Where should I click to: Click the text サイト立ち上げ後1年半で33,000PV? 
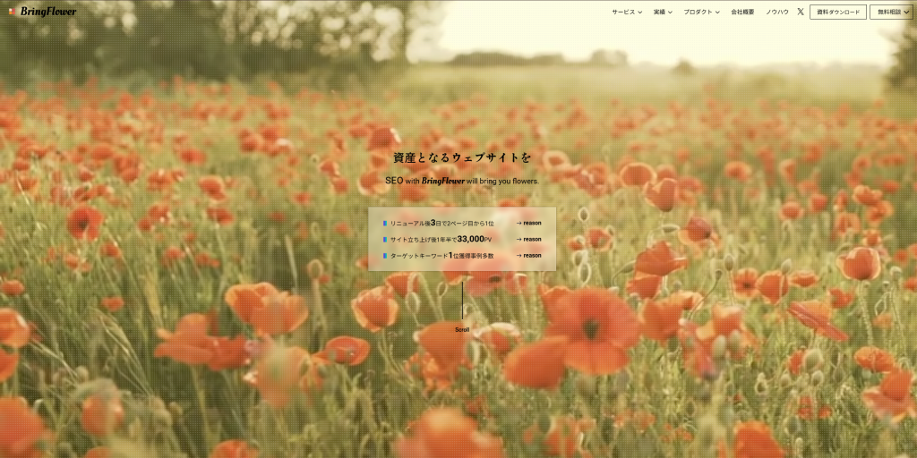click(x=441, y=239)
